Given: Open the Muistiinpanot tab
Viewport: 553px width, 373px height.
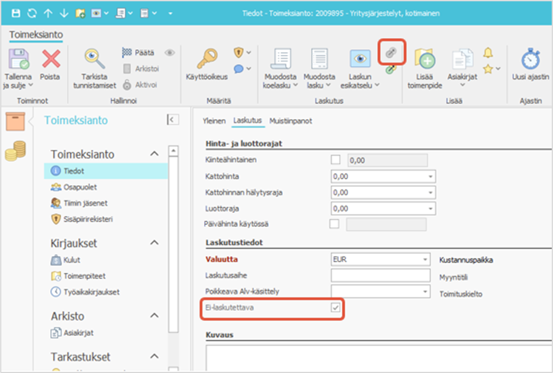Looking at the screenshot, I should coord(291,121).
